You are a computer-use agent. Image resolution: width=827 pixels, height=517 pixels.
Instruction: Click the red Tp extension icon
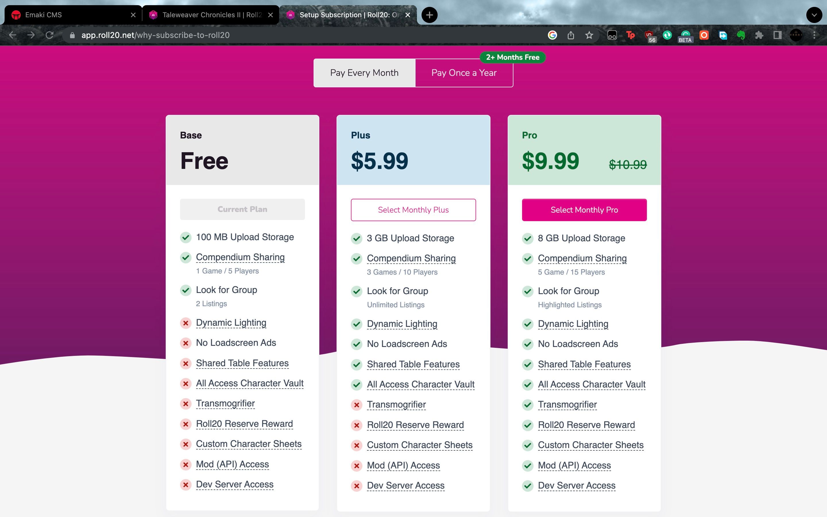[631, 35]
